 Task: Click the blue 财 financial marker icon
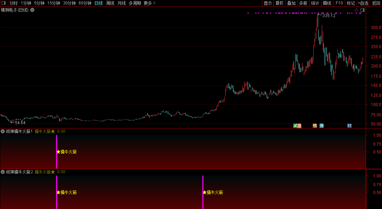tap(349, 126)
